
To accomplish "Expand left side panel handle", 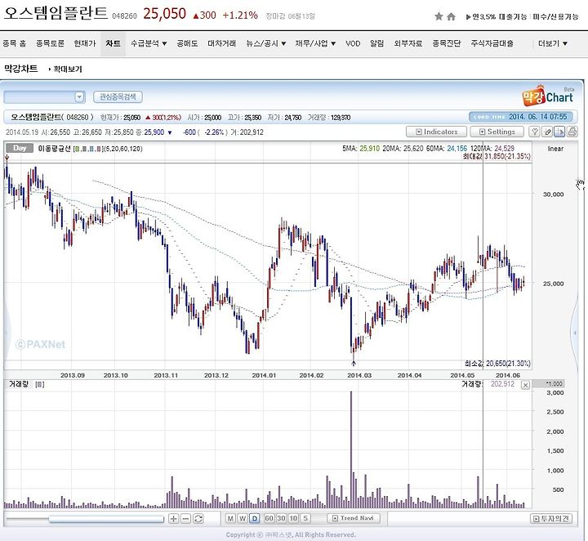I will [6, 333].
